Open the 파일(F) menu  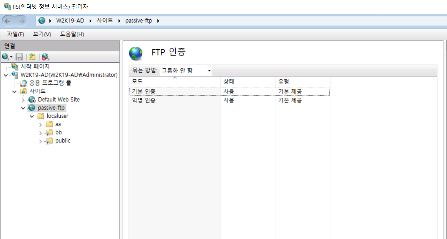coord(15,34)
